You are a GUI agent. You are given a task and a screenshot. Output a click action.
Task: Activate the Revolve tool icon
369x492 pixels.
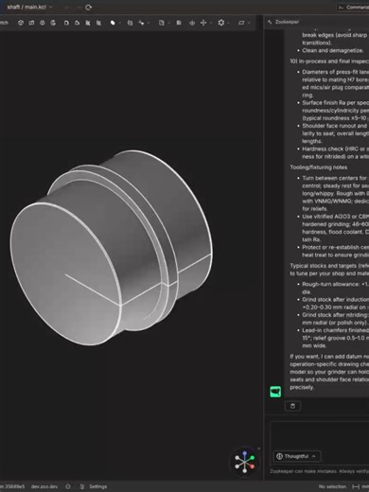53,23
